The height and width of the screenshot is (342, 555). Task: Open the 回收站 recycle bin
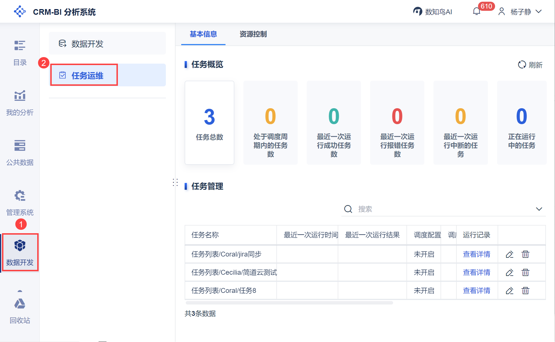[x=20, y=304]
